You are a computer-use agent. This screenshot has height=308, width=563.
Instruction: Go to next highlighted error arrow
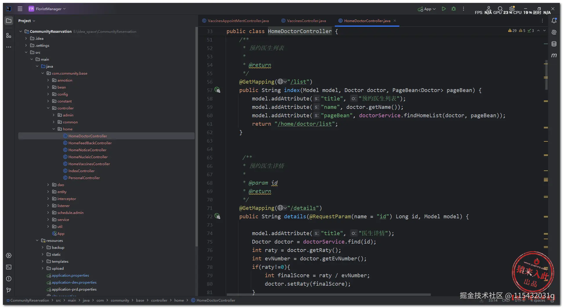[544, 30]
